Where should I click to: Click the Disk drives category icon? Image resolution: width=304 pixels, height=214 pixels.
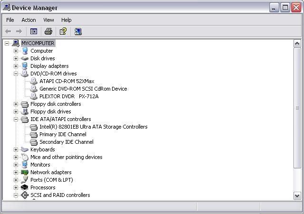coord(25,58)
